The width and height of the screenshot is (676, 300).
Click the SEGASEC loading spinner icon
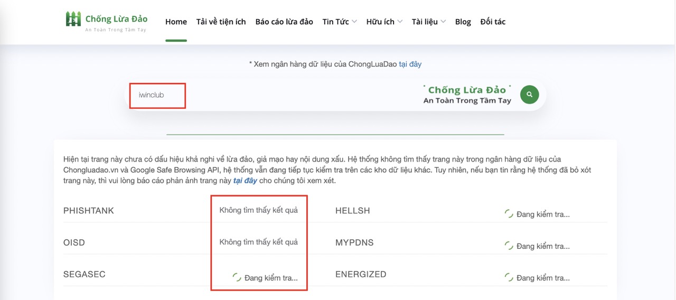coord(237,277)
